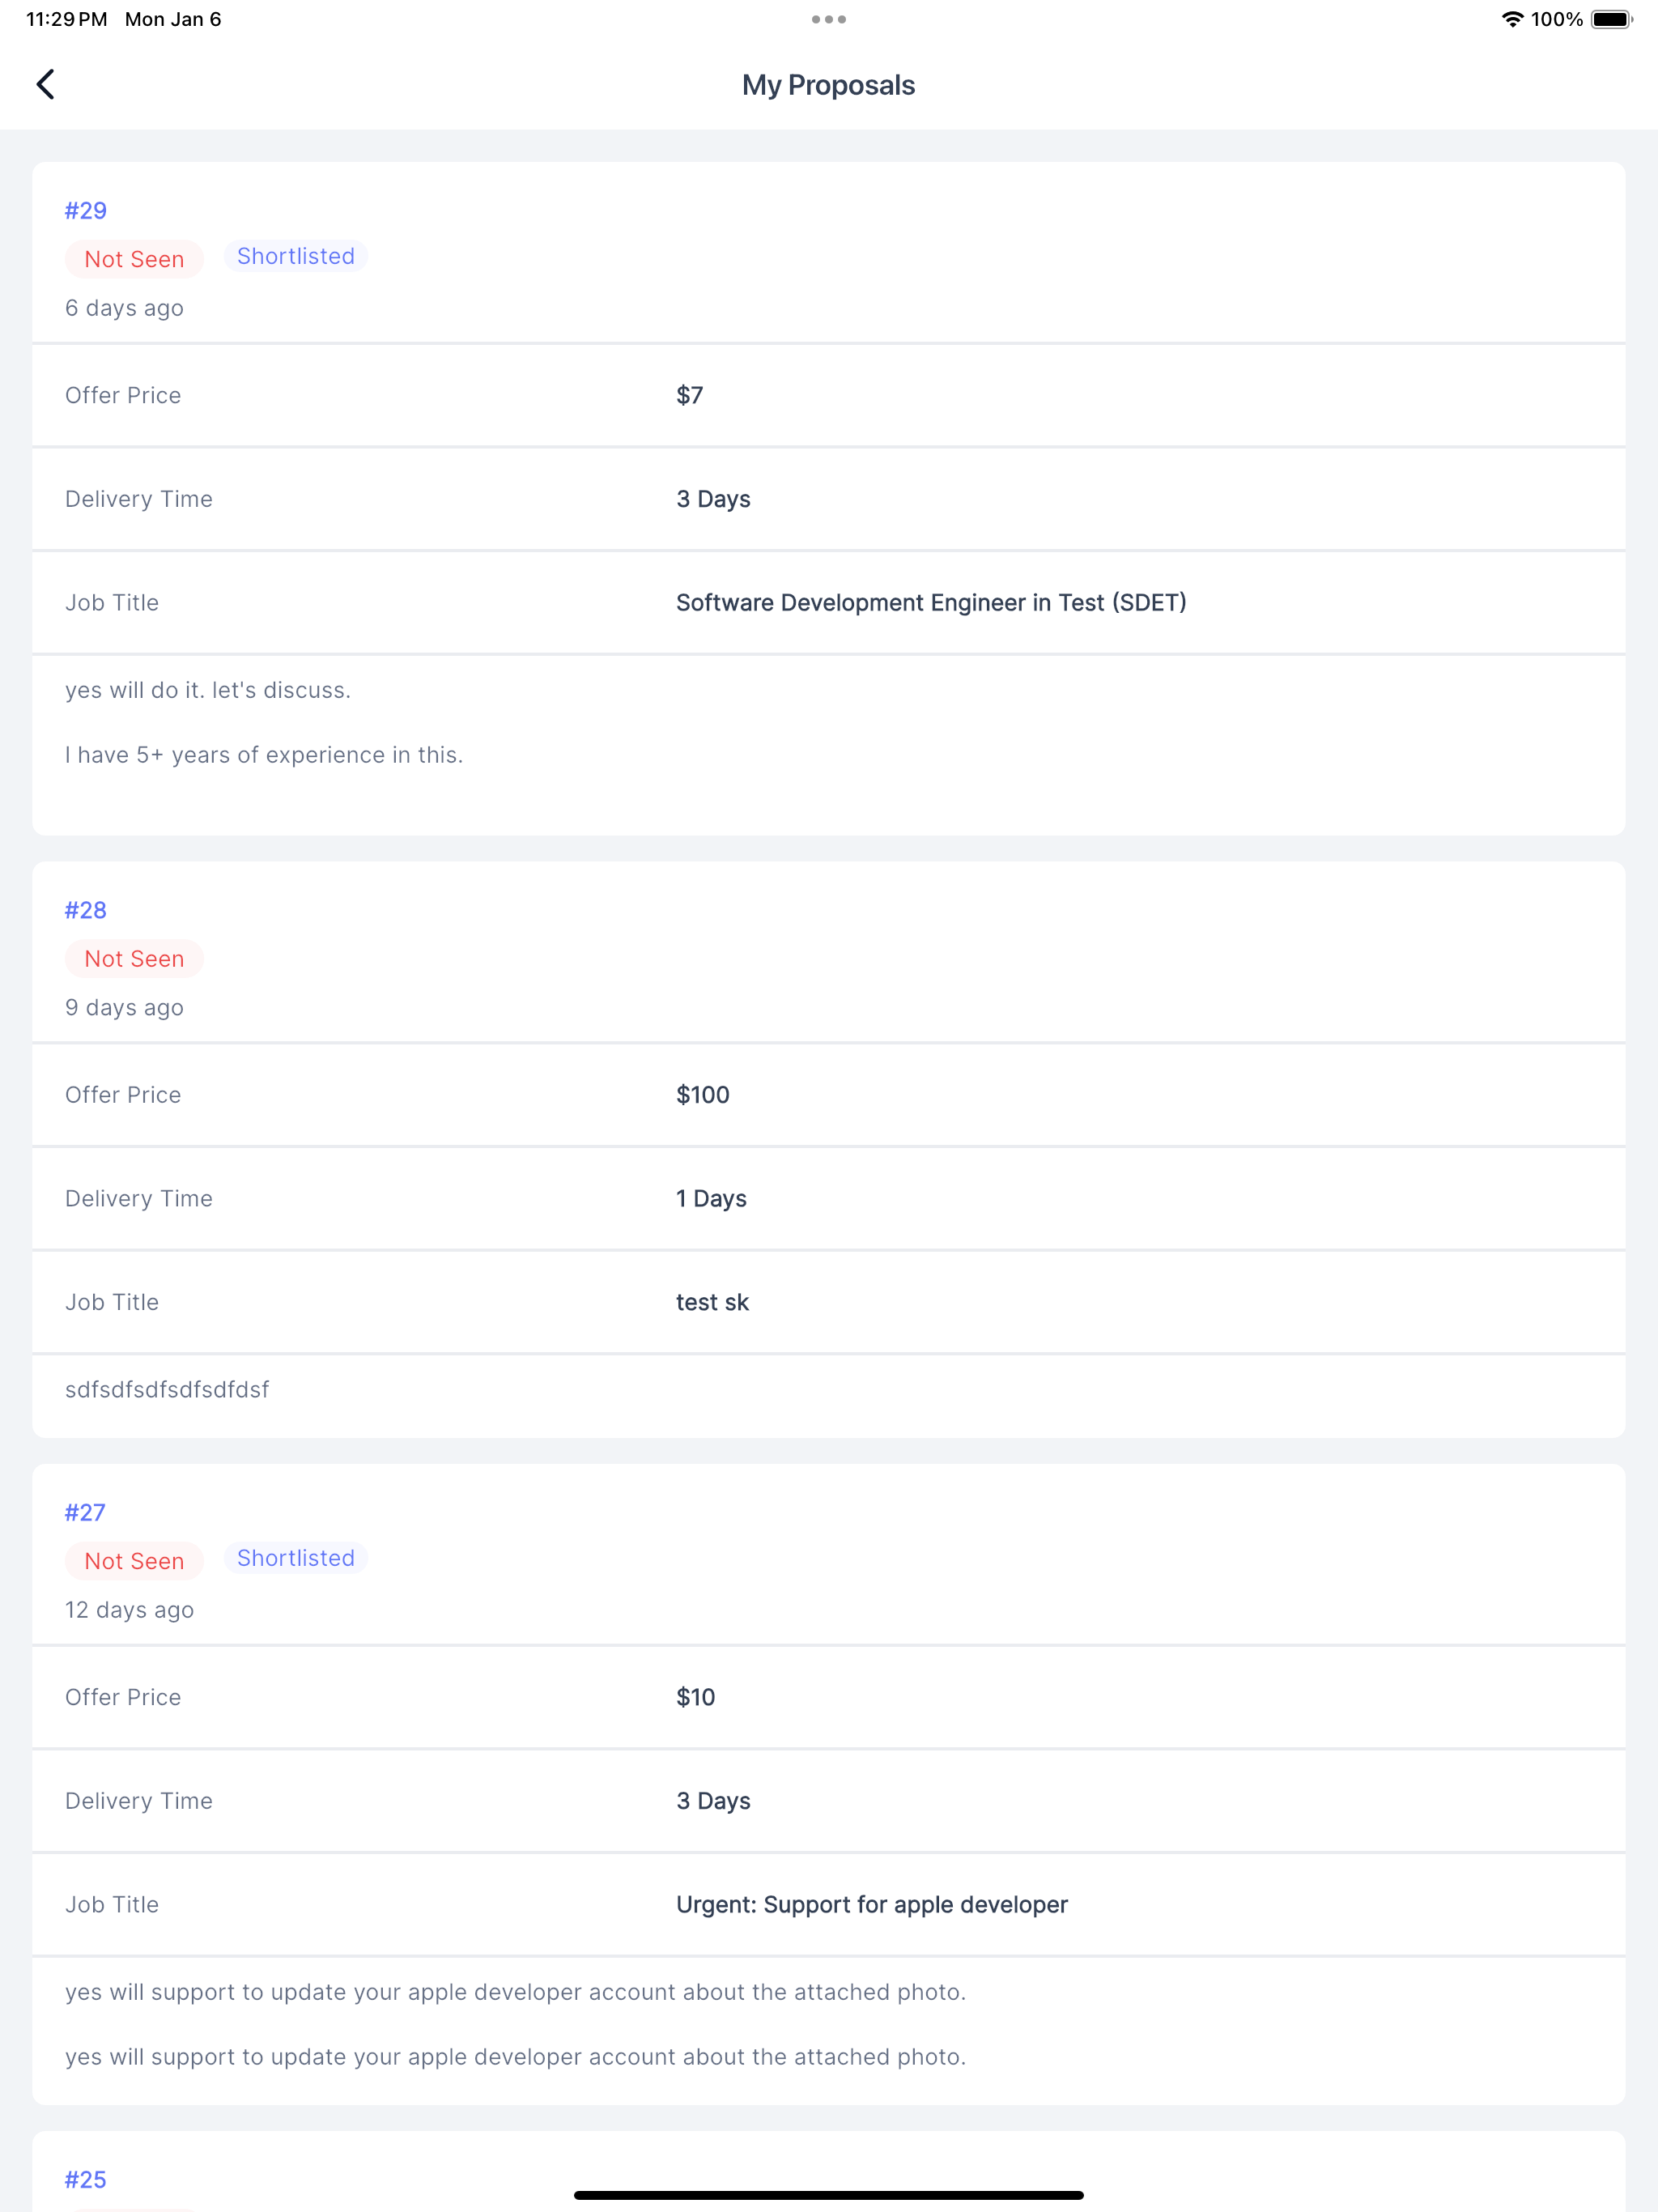The height and width of the screenshot is (2212, 1658).
Task: Tap '3 Days' delivery time in proposal #27
Action: [x=714, y=1801]
